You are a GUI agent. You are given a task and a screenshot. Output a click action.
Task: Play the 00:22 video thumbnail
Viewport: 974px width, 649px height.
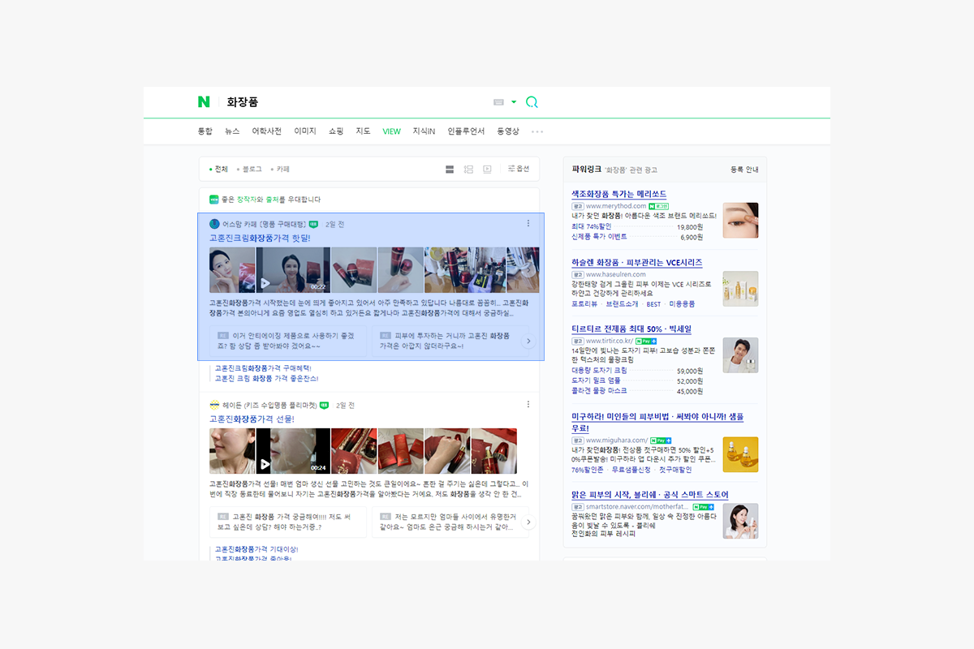(293, 270)
